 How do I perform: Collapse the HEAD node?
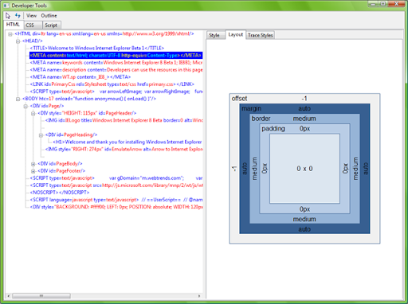pos(18,41)
